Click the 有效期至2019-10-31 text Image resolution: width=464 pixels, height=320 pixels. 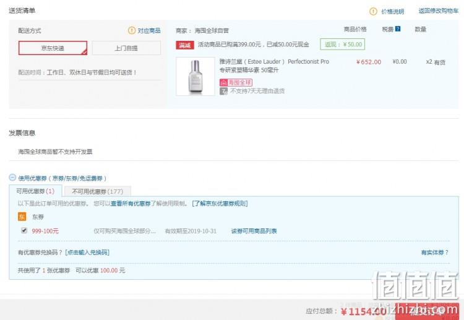pos(191,231)
